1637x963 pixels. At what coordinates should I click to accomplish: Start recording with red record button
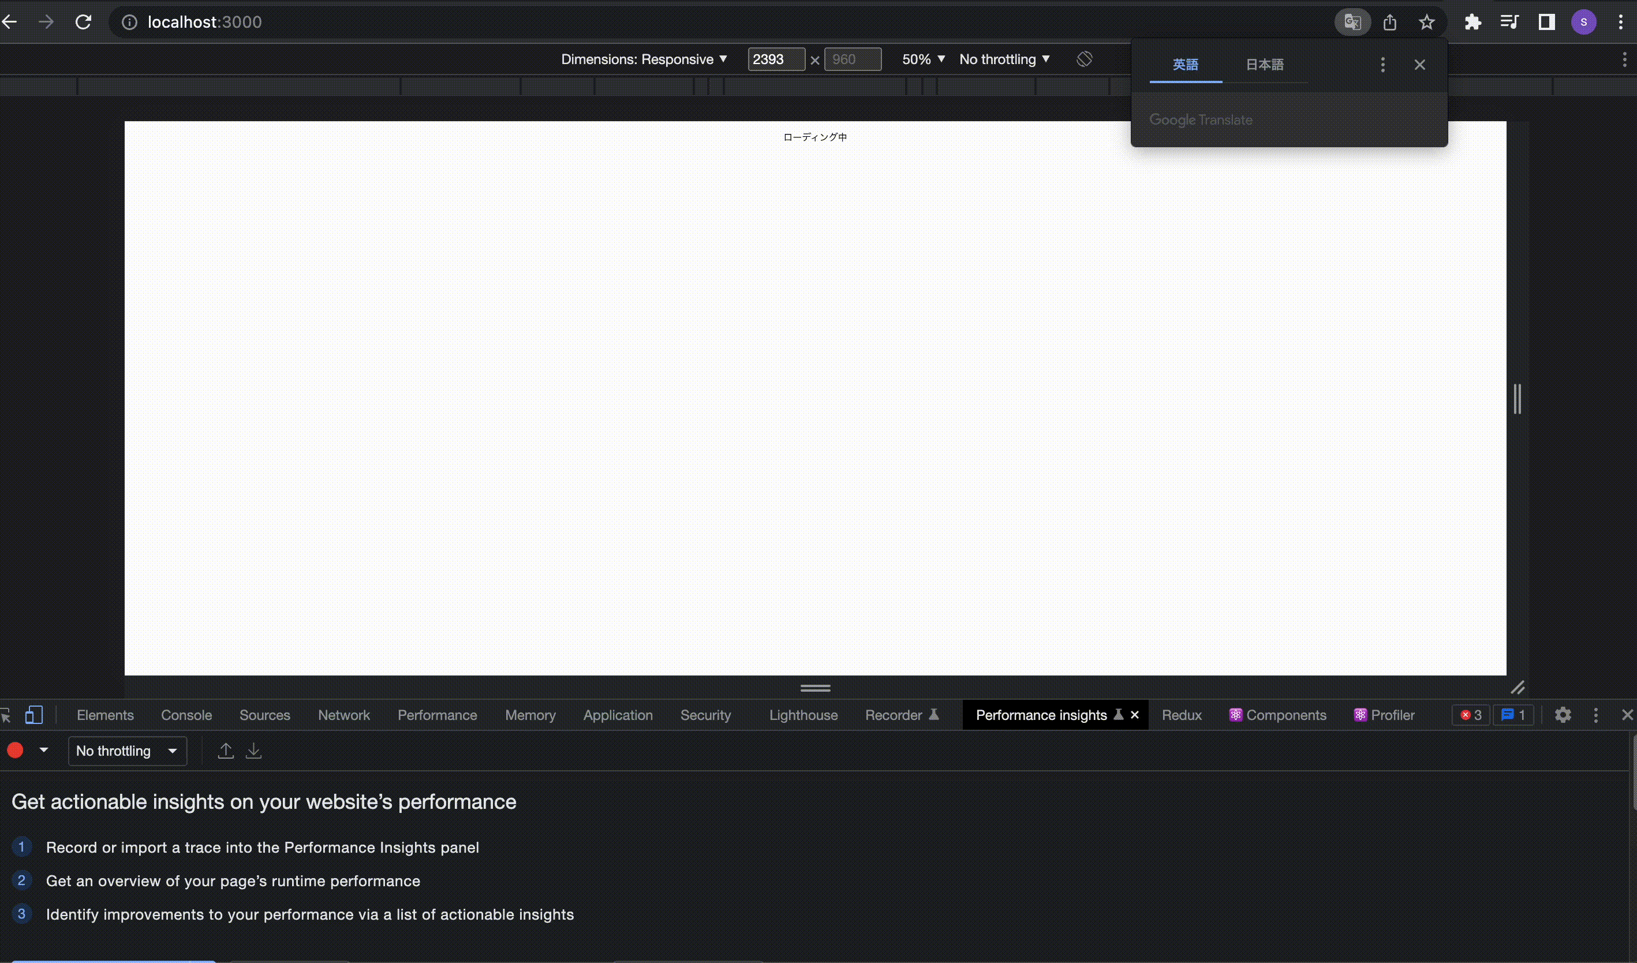click(x=16, y=751)
